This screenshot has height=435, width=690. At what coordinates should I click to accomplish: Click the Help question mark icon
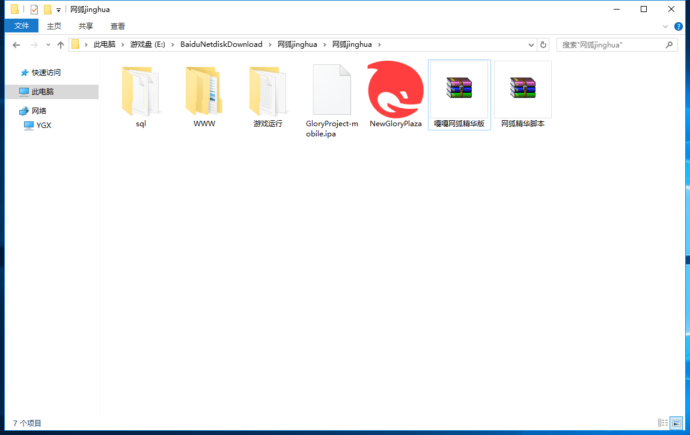pyautogui.click(x=679, y=26)
